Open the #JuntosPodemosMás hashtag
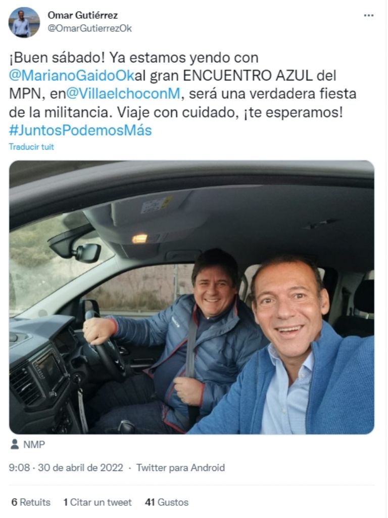The width and height of the screenshot is (388, 518). pyautogui.click(x=80, y=130)
